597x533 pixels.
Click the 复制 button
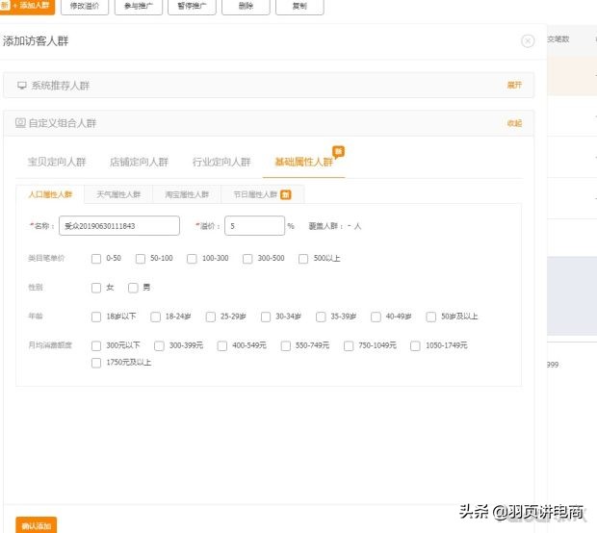[299, 6]
